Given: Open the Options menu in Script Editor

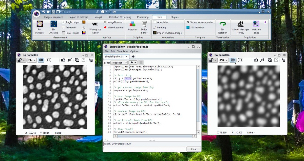Looking at the screenshot, I should coord(134,51).
